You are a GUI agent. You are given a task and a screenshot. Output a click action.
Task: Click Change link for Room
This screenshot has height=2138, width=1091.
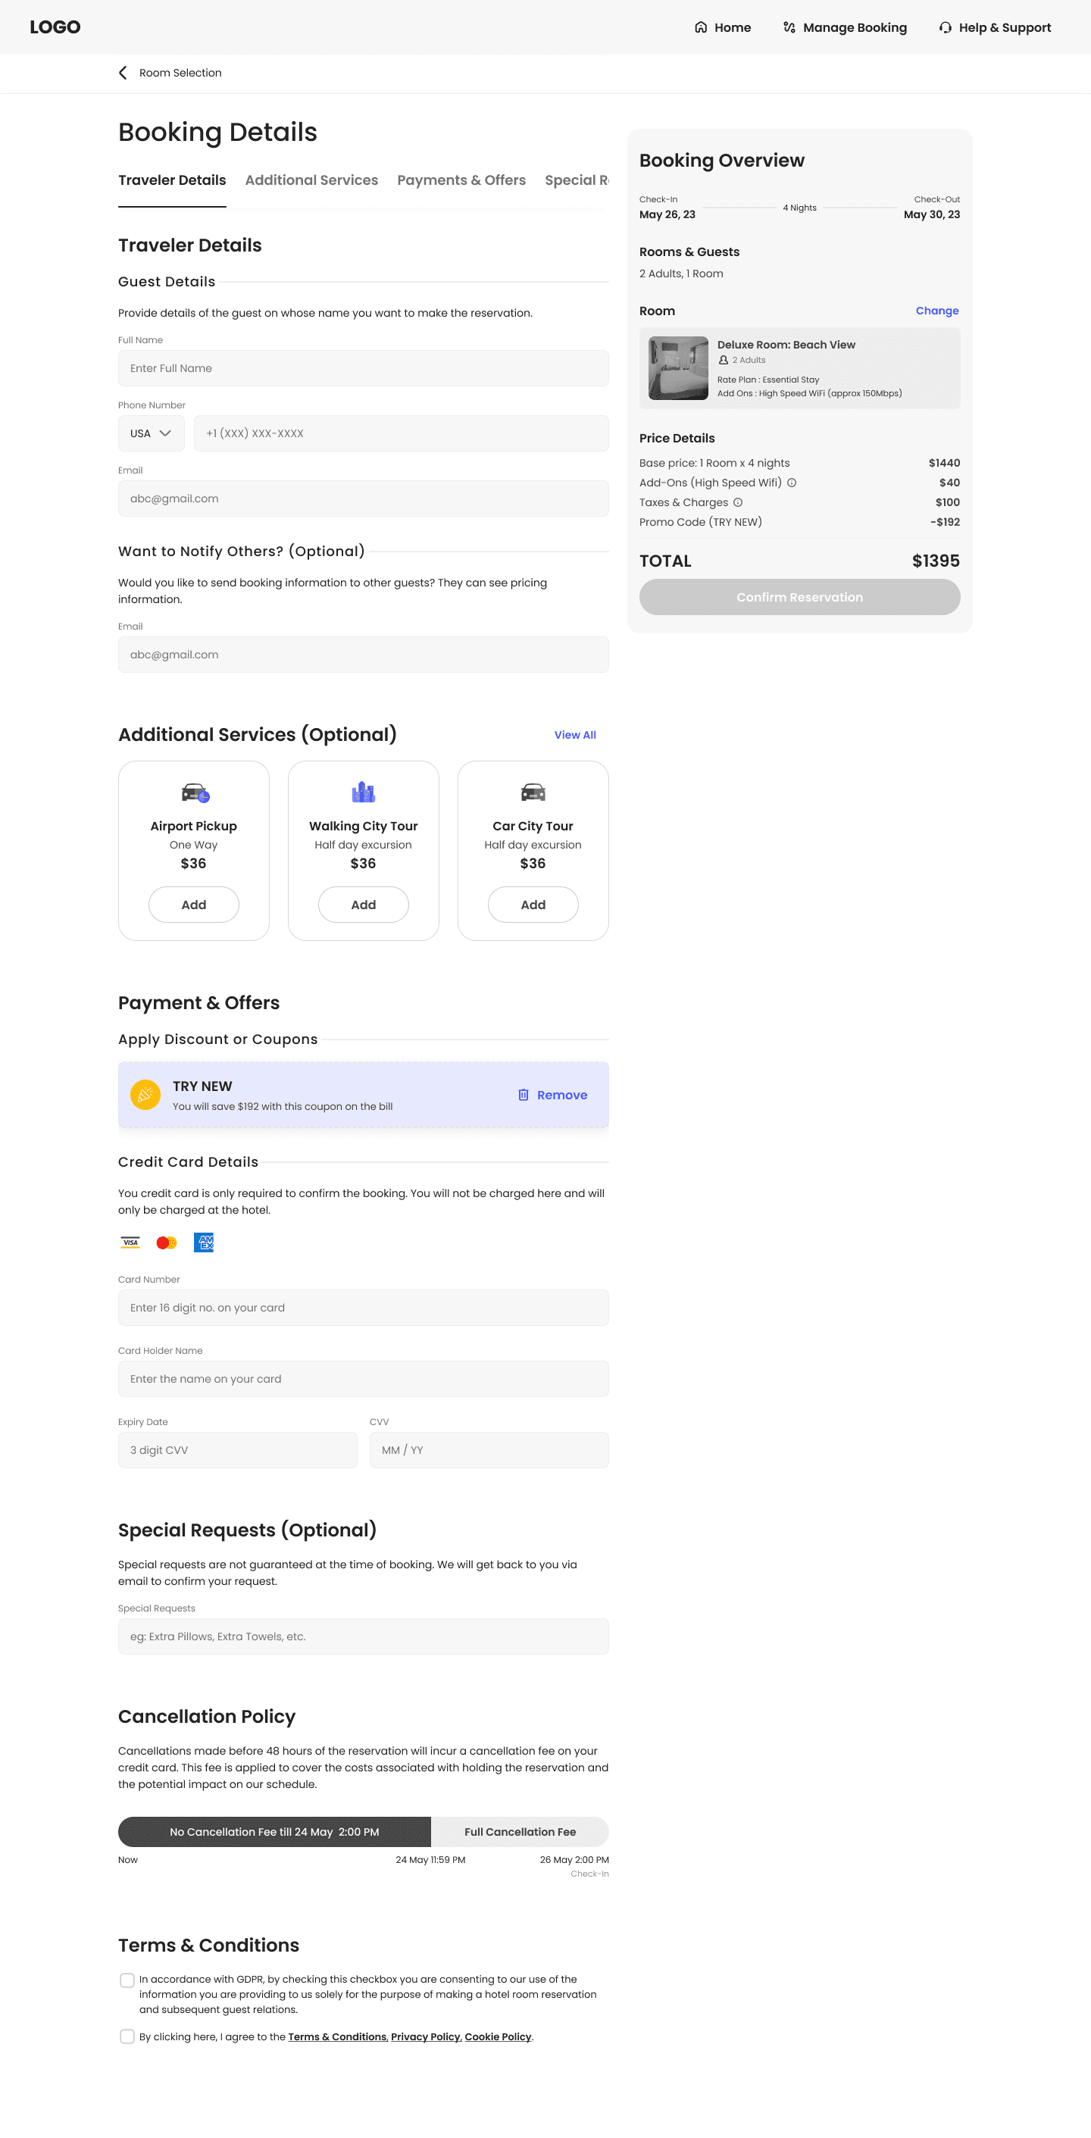937,311
